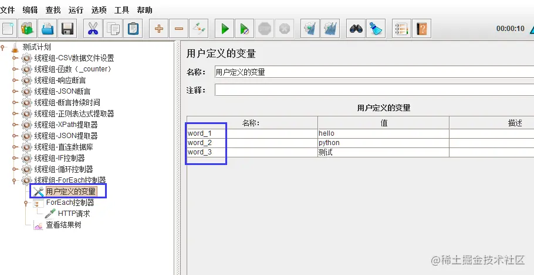Click the Cut scissors icon
The height and width of the screenshot is (275, 534).
pyautogui.click(x=93, y=29)
